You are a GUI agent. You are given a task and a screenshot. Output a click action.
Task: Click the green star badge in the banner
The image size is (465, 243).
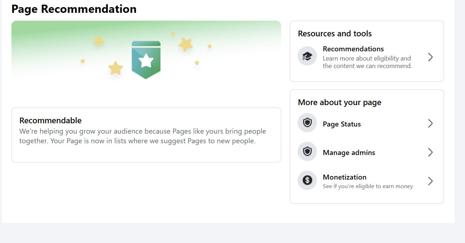[x=146, y=60]
